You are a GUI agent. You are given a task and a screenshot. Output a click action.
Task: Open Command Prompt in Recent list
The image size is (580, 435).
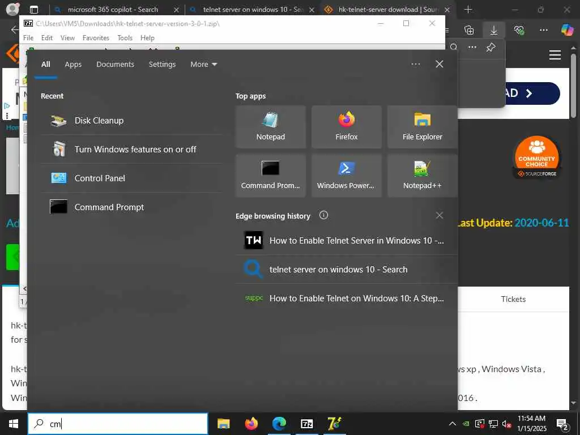(x=131, y=207)
